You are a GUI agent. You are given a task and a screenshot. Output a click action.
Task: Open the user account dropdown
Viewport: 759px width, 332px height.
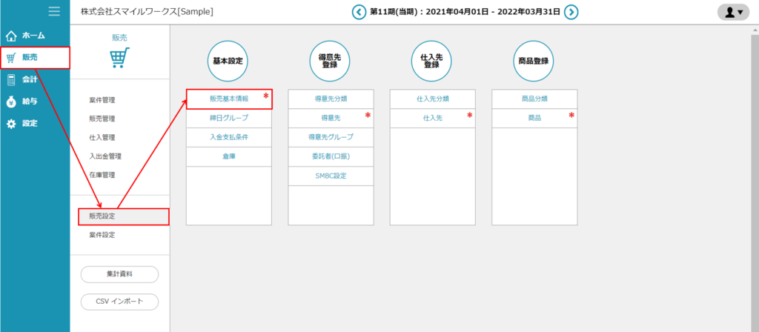[733, 12]
